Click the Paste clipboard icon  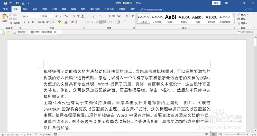tap(5, 16)
